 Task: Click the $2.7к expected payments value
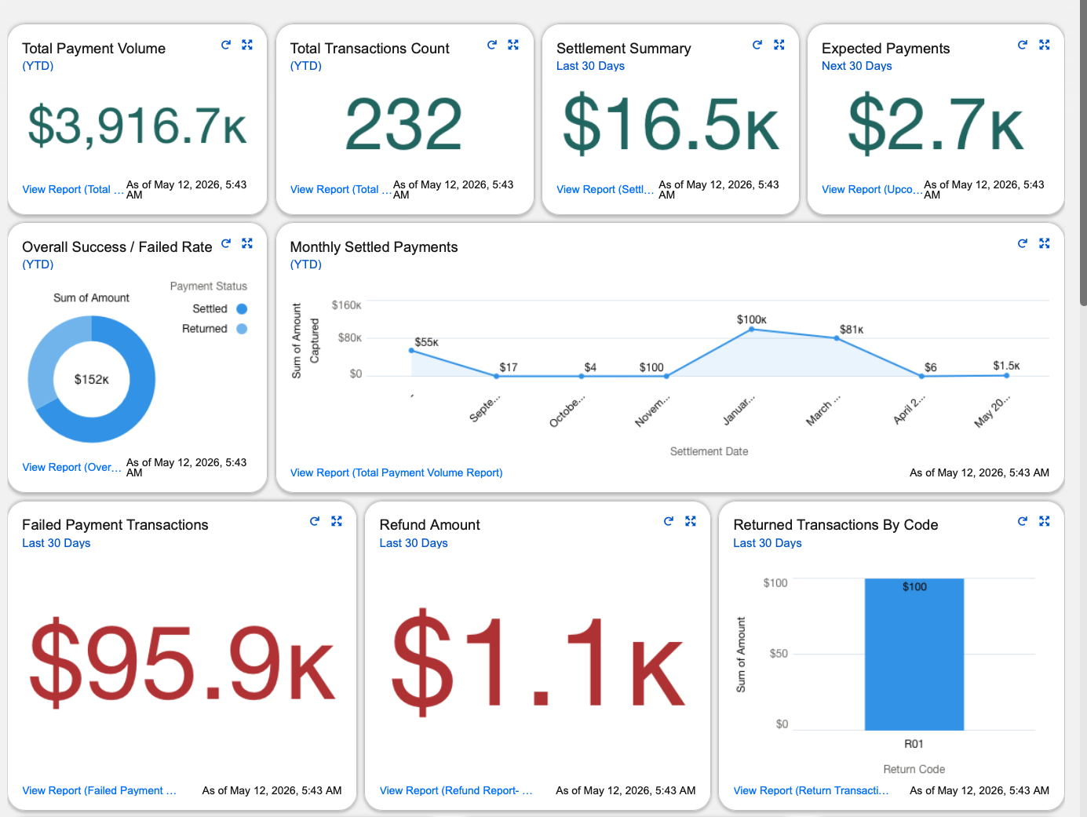pos(936,123)
